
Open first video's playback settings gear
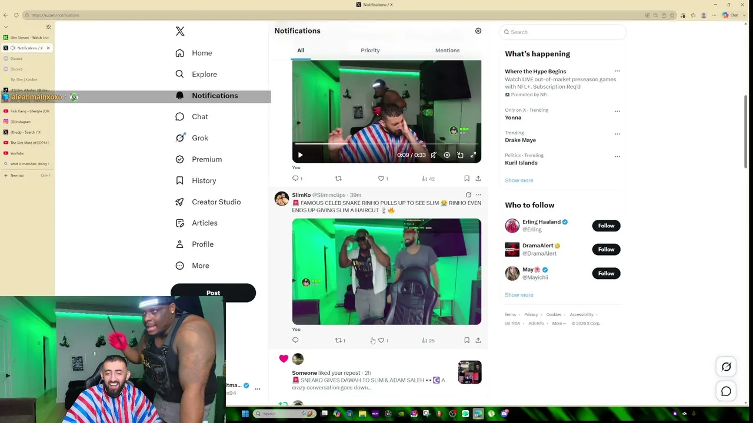[x=447, y=155]
